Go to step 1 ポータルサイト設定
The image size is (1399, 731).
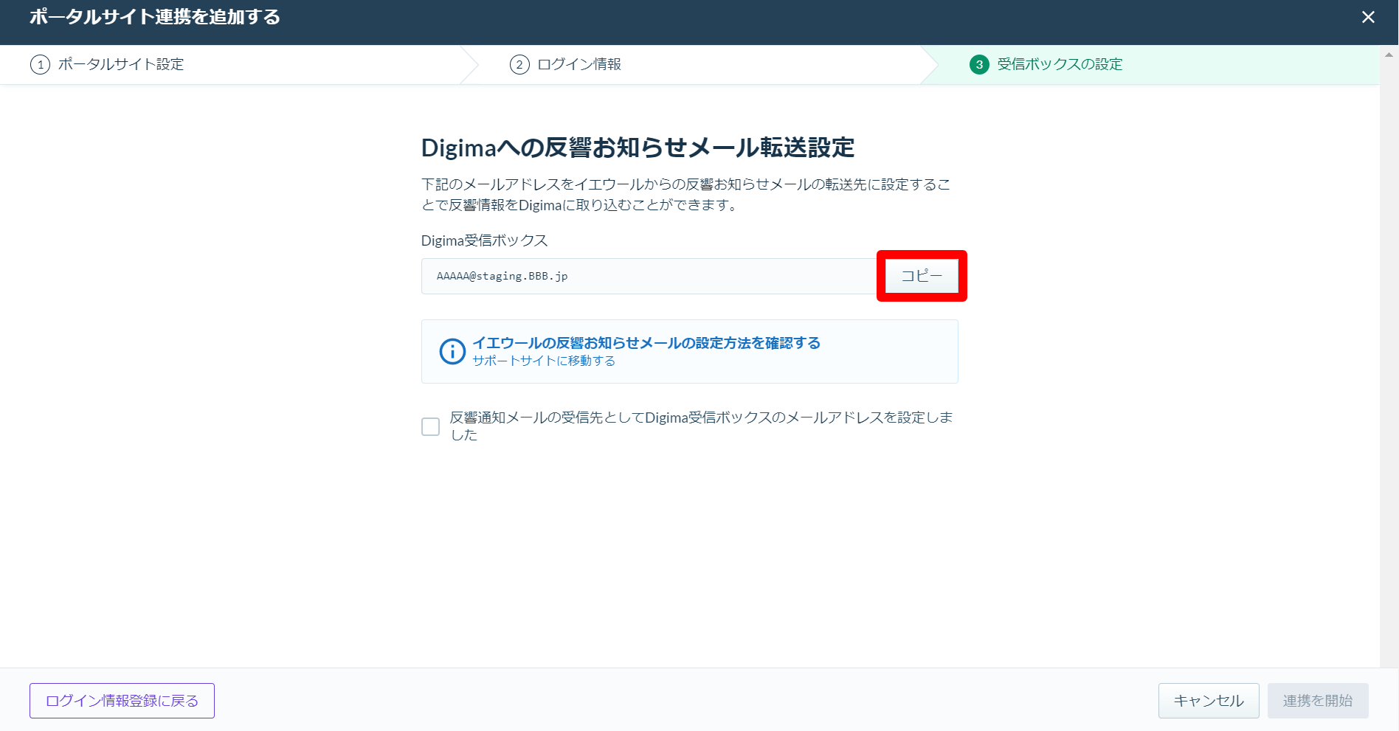pyautogui.click(x=107, y=64)
